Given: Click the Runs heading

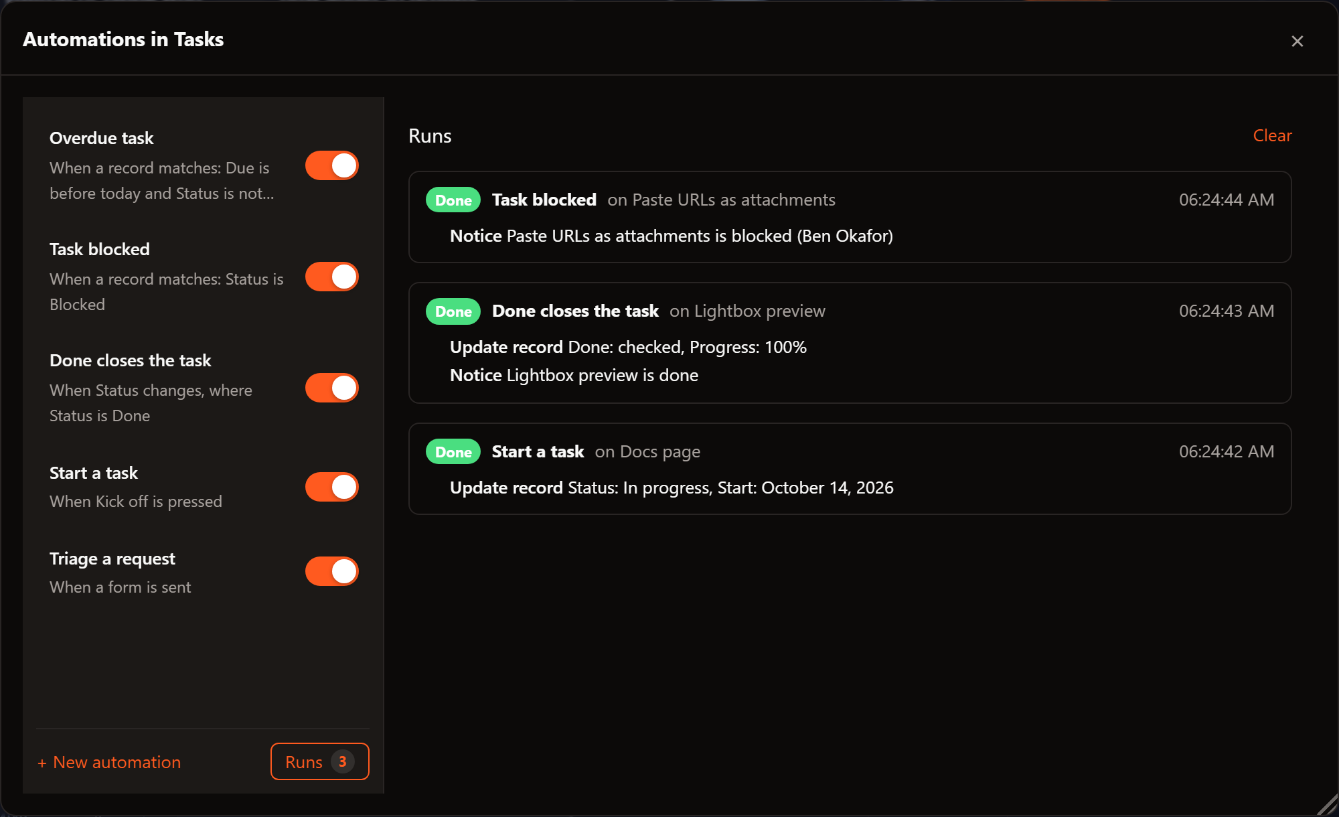Looking at the screenshot, I should [x=430, y=136].
